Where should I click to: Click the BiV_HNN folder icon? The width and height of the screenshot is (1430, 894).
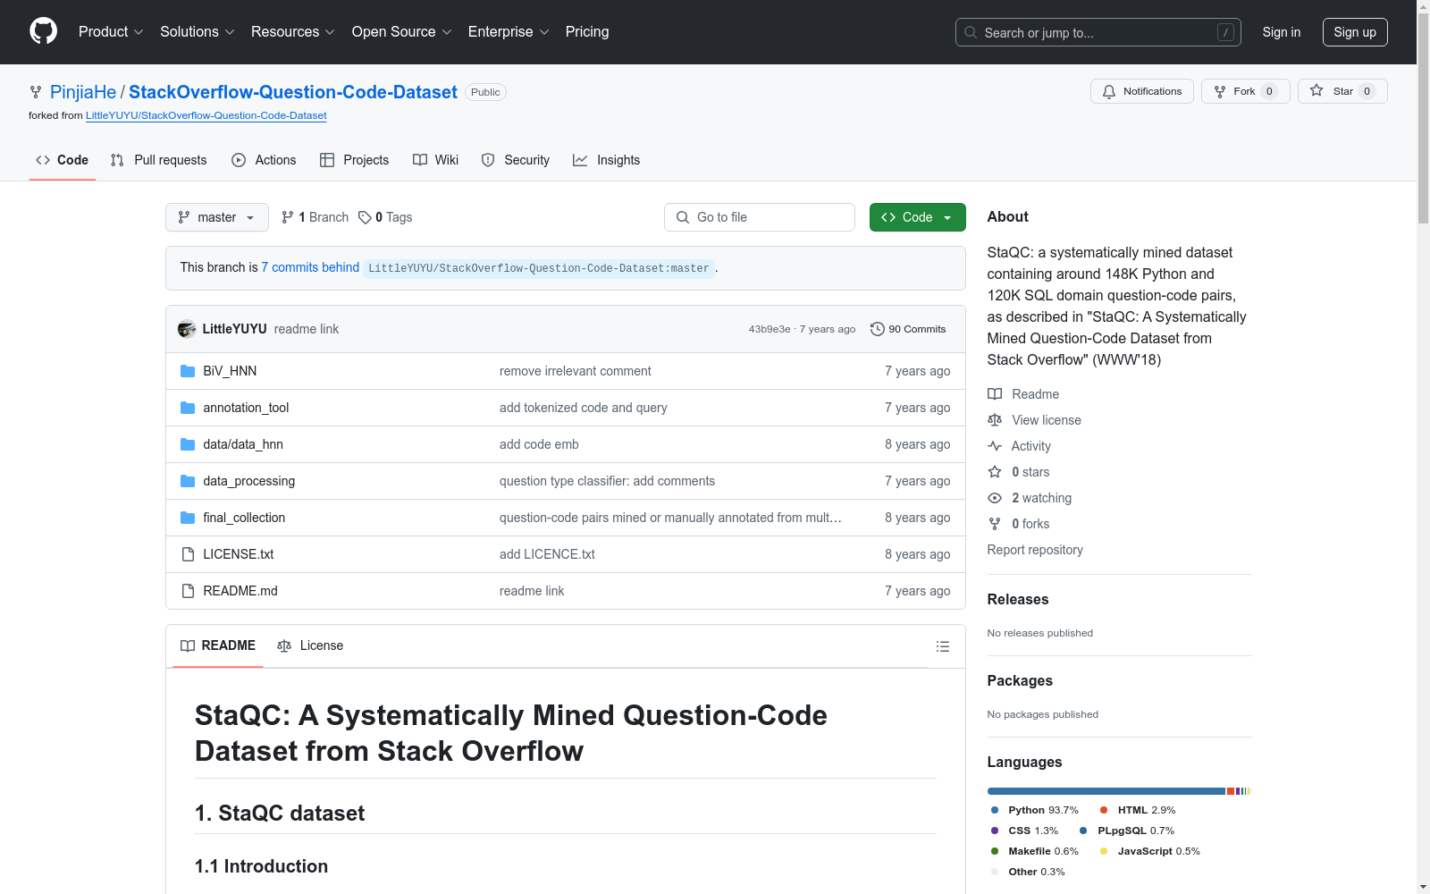[x=188, y=371]
